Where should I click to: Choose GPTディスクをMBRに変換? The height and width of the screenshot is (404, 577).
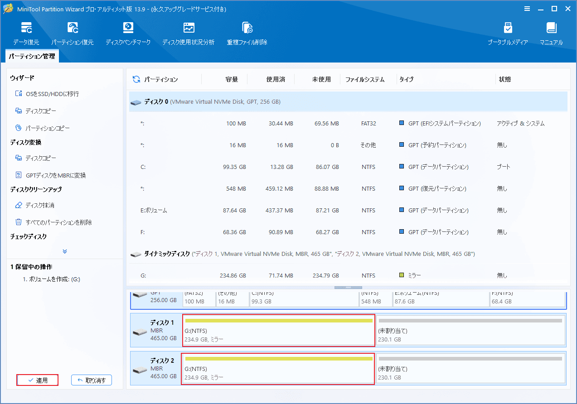(x=50, y=175)
